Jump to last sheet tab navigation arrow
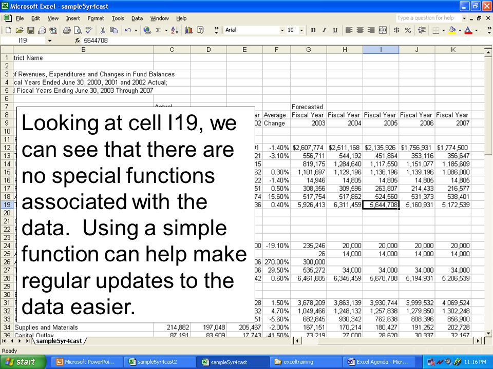Viewport: 493px width, 369px height. coord(28,341)
